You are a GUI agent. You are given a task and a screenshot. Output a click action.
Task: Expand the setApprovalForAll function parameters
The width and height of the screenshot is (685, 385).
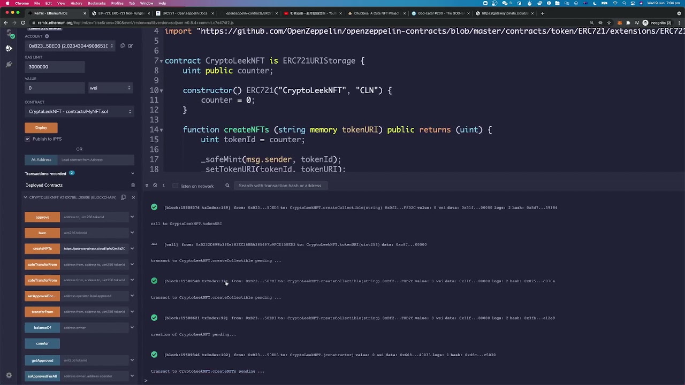tap(132, 296)
